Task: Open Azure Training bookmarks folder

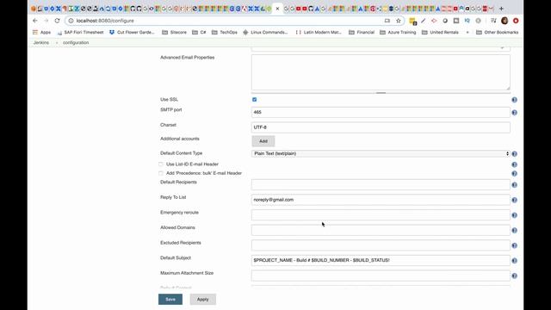Action: tap(398, 32)
